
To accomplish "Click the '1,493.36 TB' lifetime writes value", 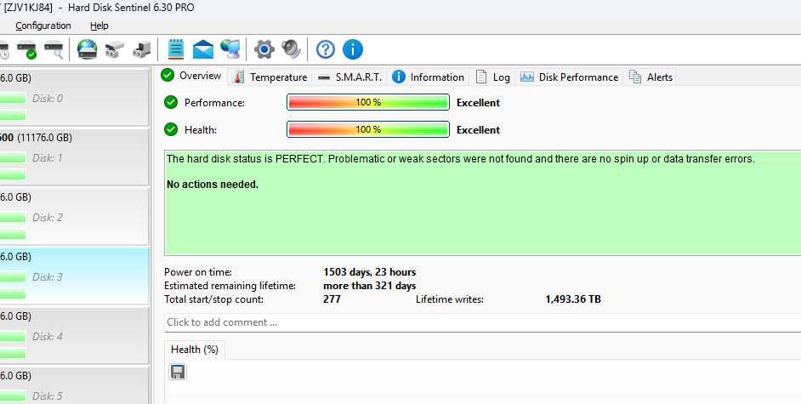I will [573, 299].
